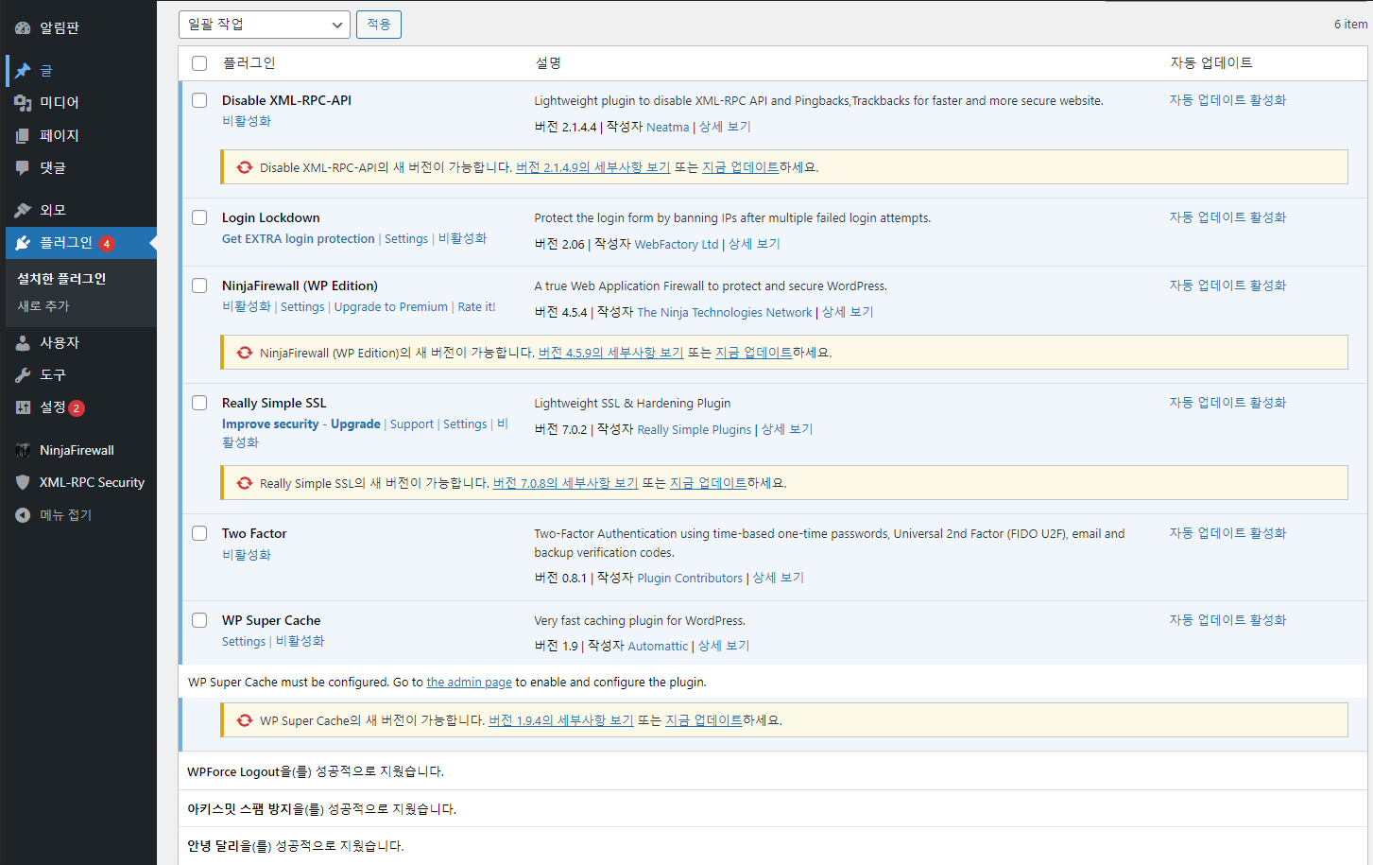
Task: Click the 댓글 comments bubble icon
Action: 23,168
